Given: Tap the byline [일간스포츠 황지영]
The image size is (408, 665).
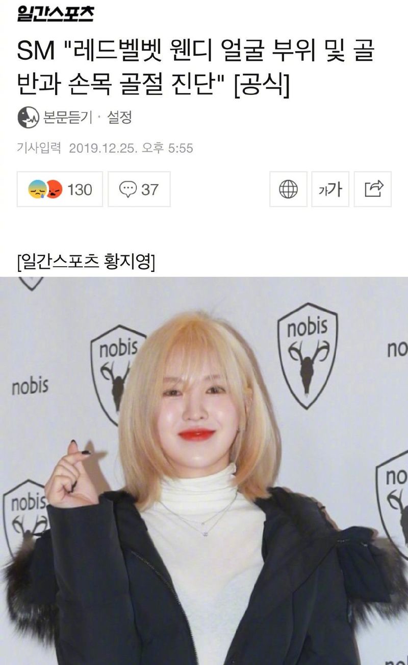Looking at the screenshot, I should (x=86, y=263).
